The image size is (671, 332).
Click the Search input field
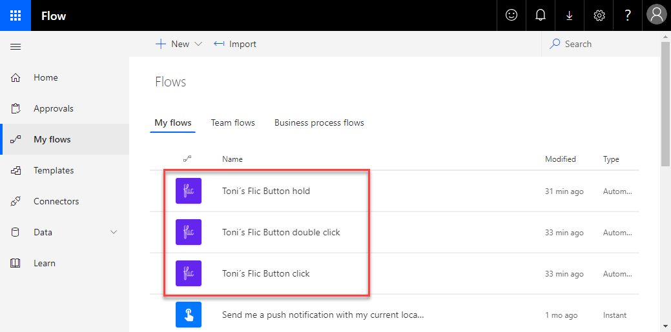click(601, 44)
